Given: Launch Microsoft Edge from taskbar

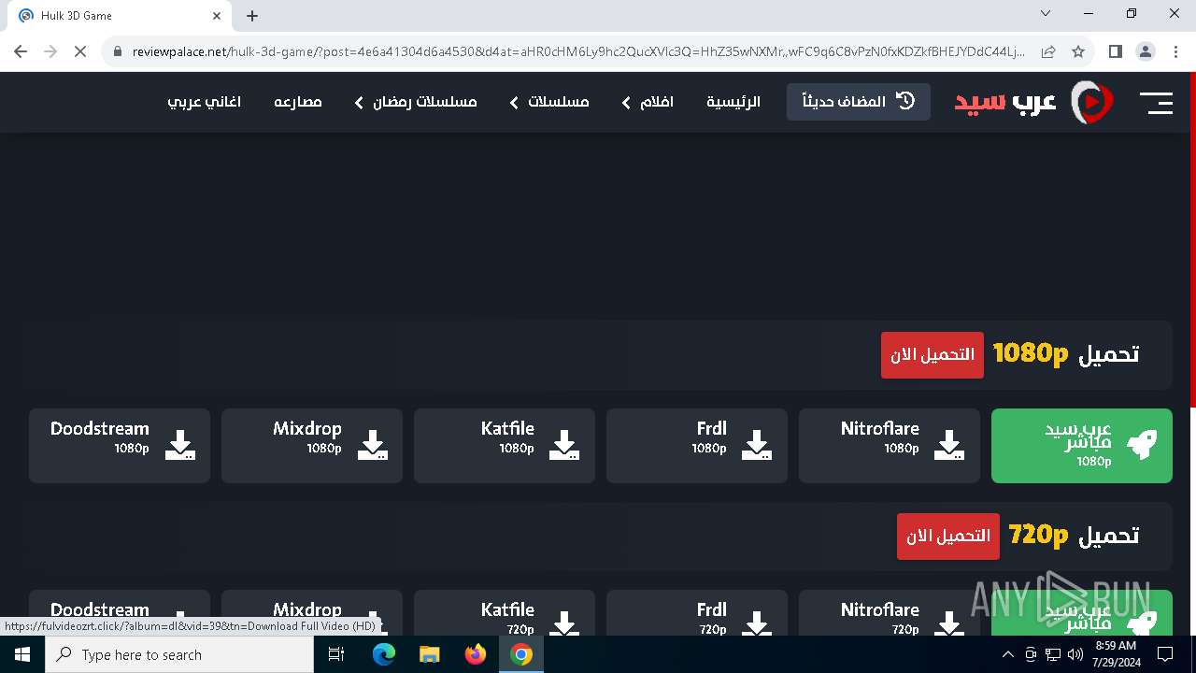Looking at the screenshot, I should click(x=384, y=654).
